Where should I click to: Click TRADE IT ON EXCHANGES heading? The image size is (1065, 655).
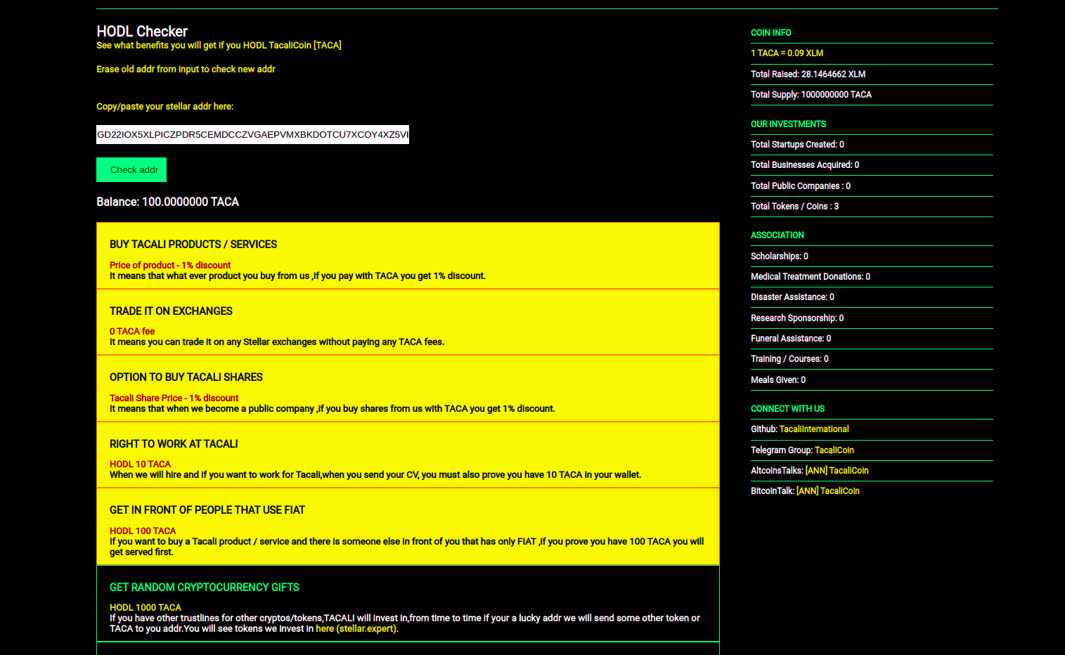(171, 311)
